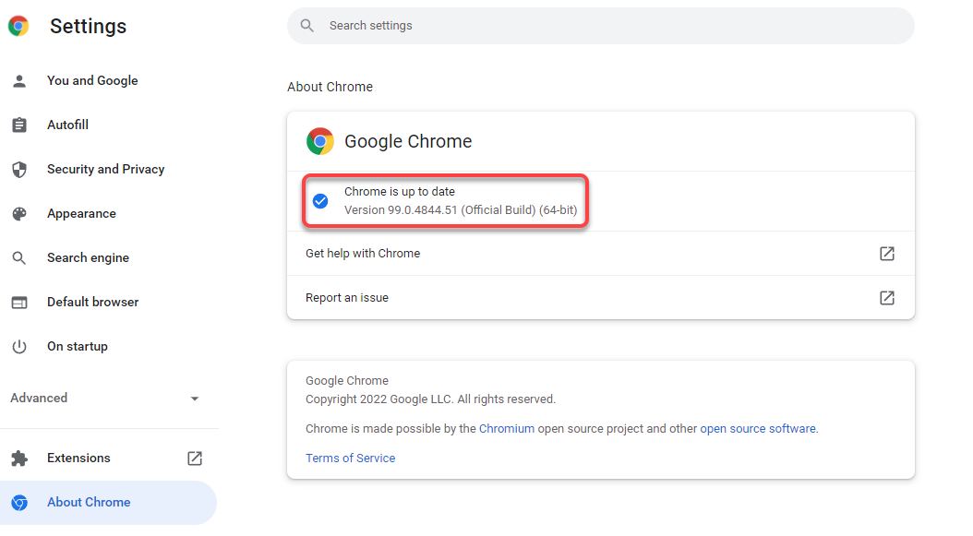Click the You and Google person icon
Viewport: 973px width, 536px height.
(19, 81)
